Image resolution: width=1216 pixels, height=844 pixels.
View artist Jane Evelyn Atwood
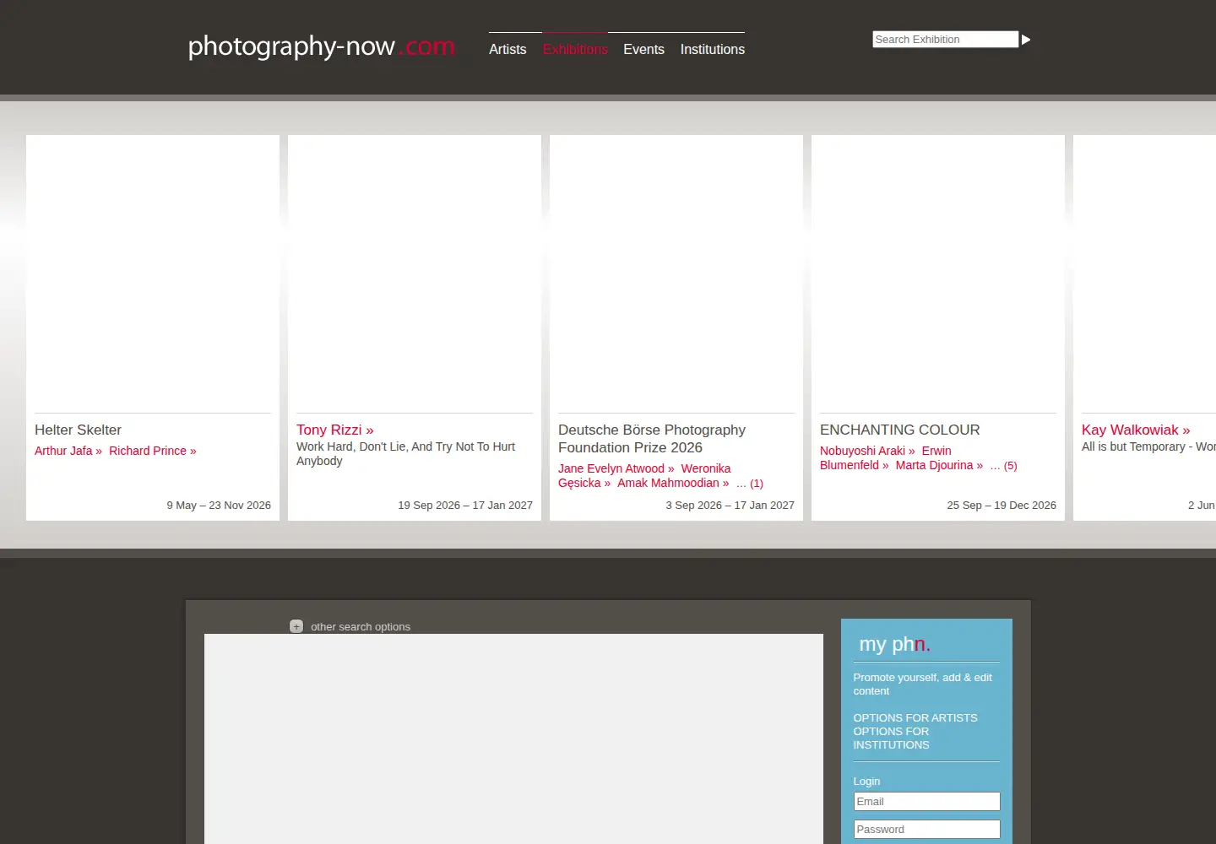pyautogui.click(x=616, y=468)
